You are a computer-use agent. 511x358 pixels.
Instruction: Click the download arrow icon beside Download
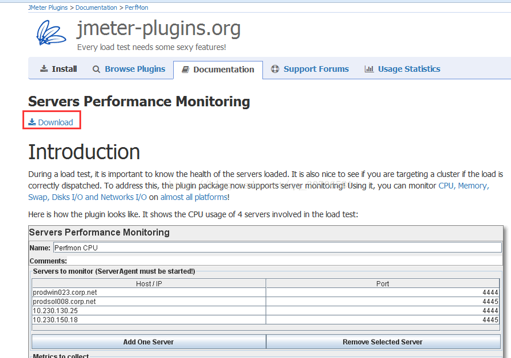[x=32, y=122]
